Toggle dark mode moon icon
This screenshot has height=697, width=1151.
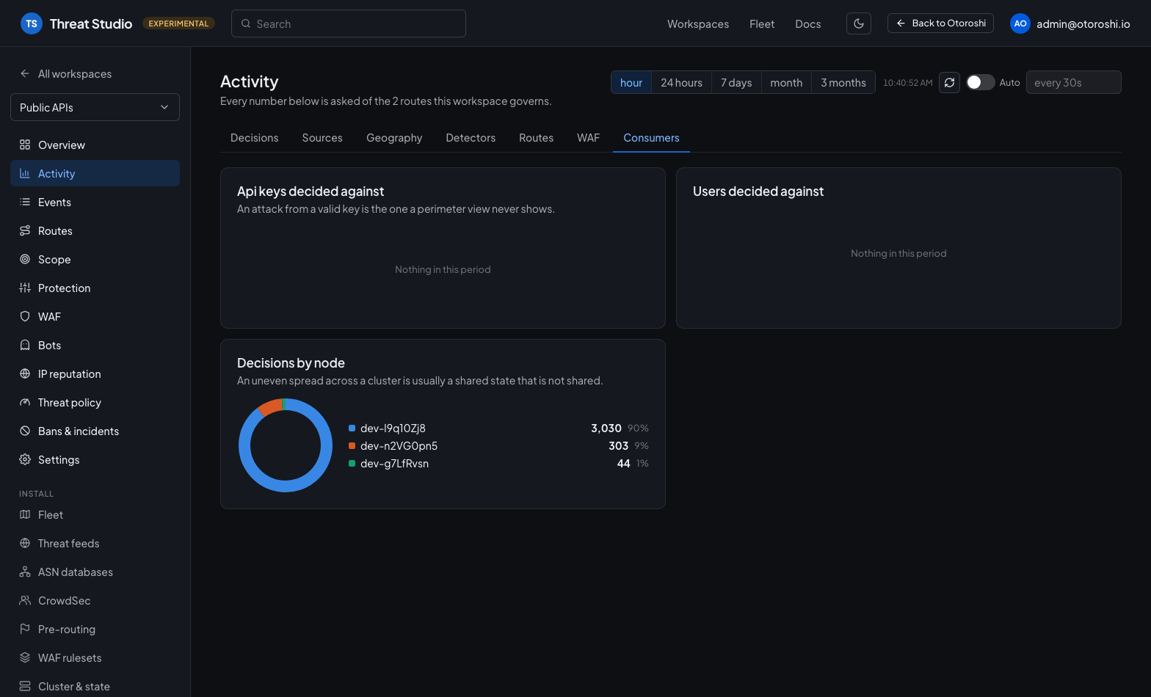pyautogui.click(x=859, y=23)
